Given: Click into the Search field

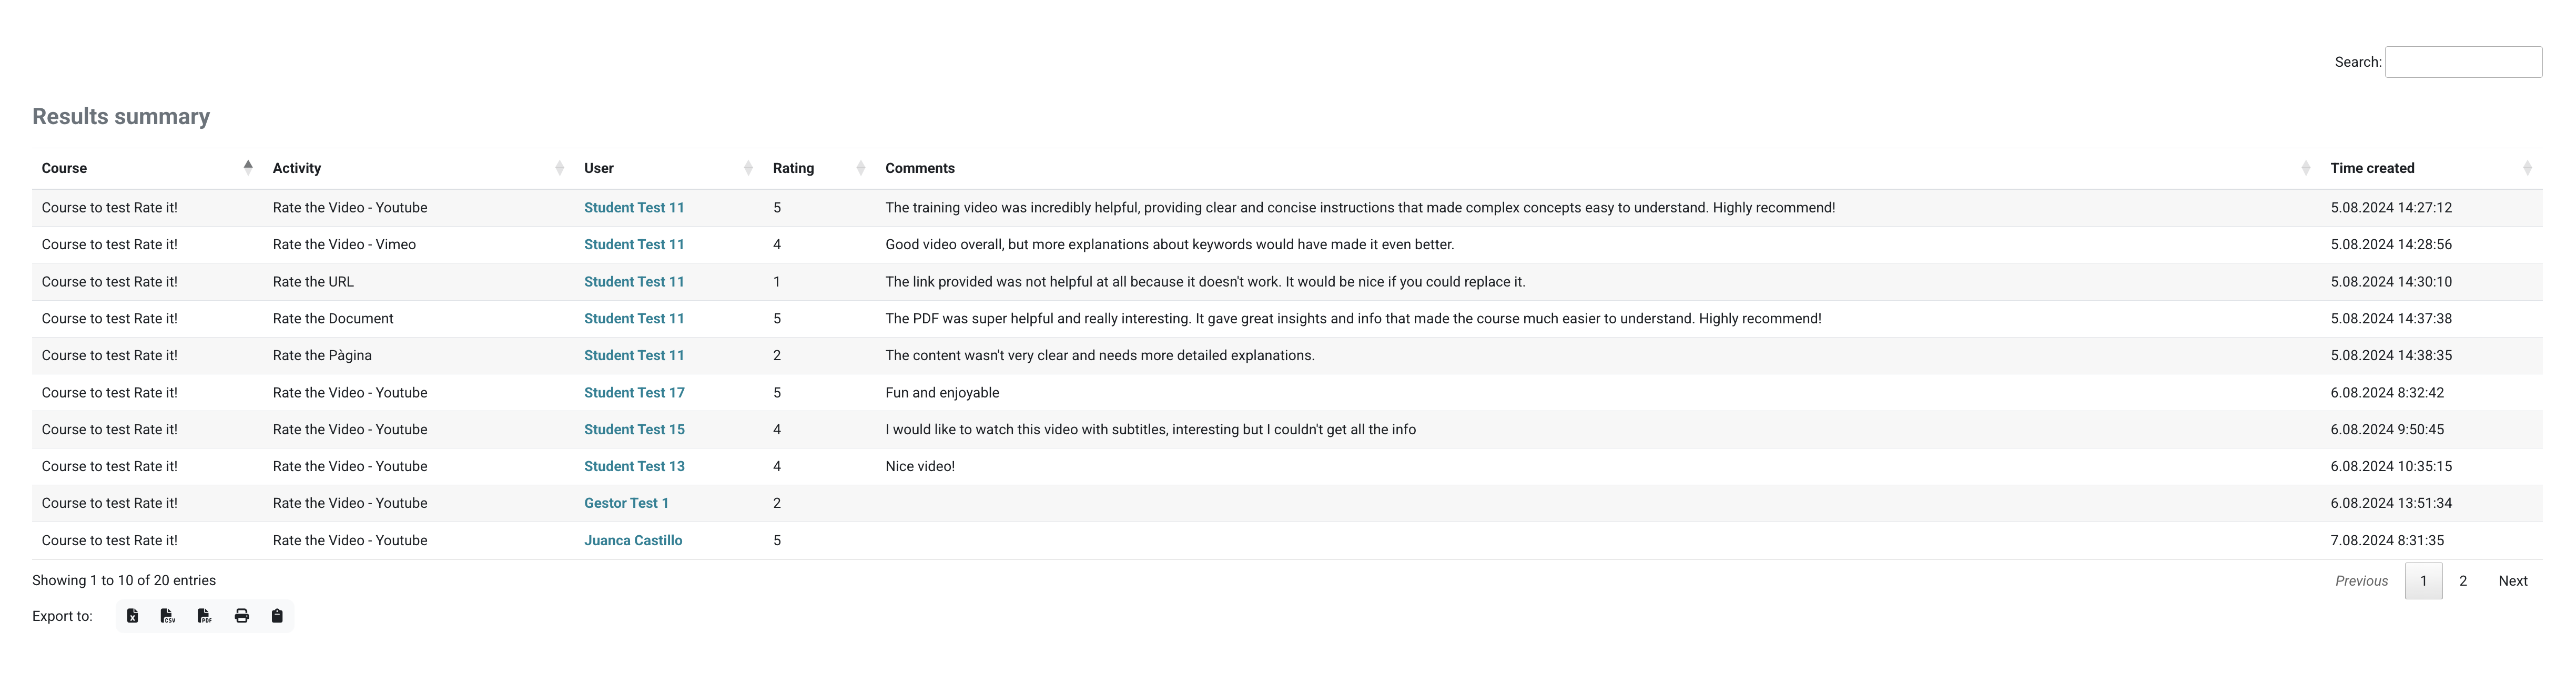Looking at the screenshot, I should [x=2463, y=62].
